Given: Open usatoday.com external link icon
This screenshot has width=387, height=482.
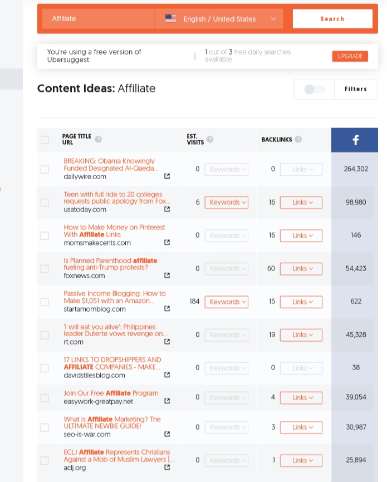Looking at the screenshot, I should (x=167, y=209).
